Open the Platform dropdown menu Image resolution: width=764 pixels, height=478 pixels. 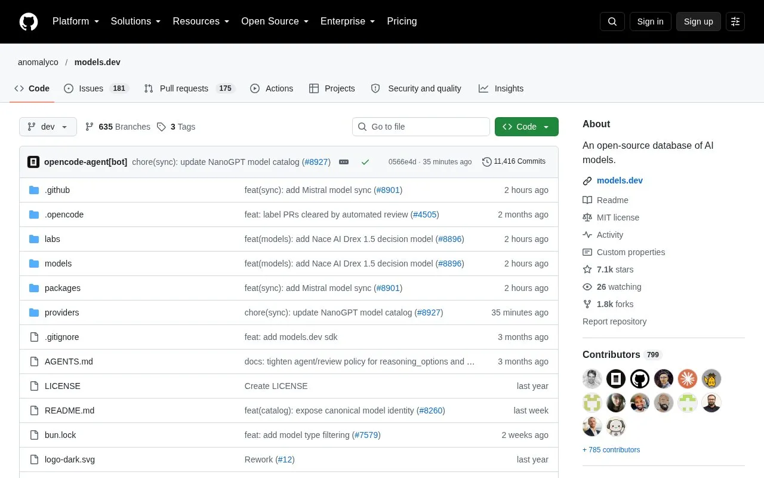[76, 22]
